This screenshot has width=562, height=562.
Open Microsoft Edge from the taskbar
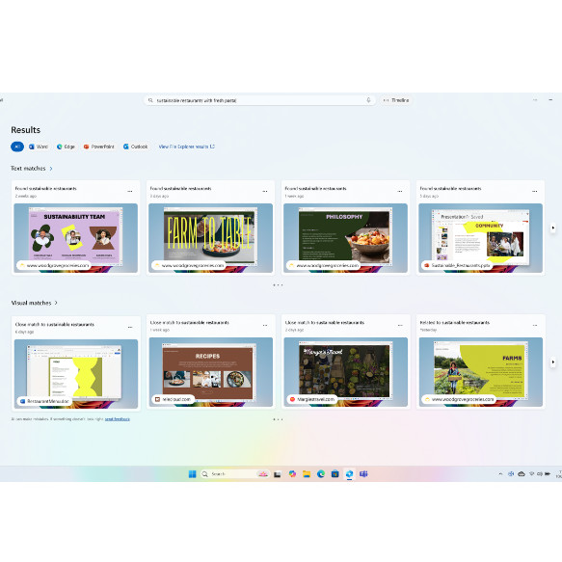coord(321,474)
